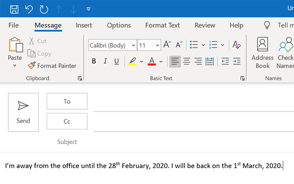Expand the font size dropdown
The image size is (294, 184).
coord(157,45)
